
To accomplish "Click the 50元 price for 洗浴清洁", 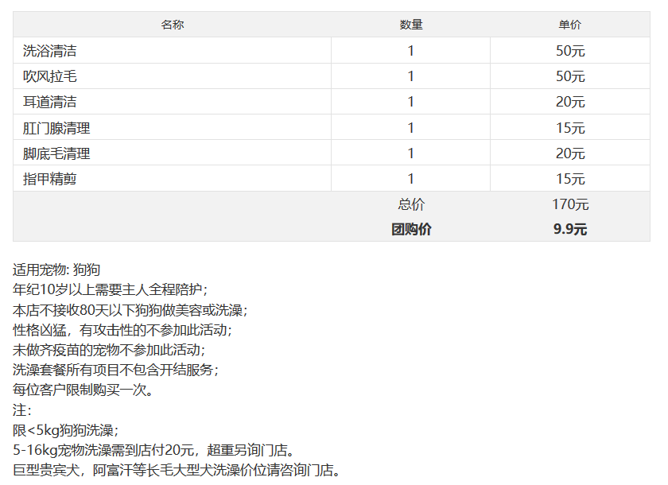I will point(570,51).
